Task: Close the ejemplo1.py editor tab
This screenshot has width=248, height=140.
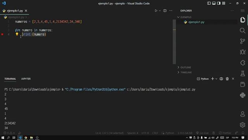Action: (x=26, y=10)
